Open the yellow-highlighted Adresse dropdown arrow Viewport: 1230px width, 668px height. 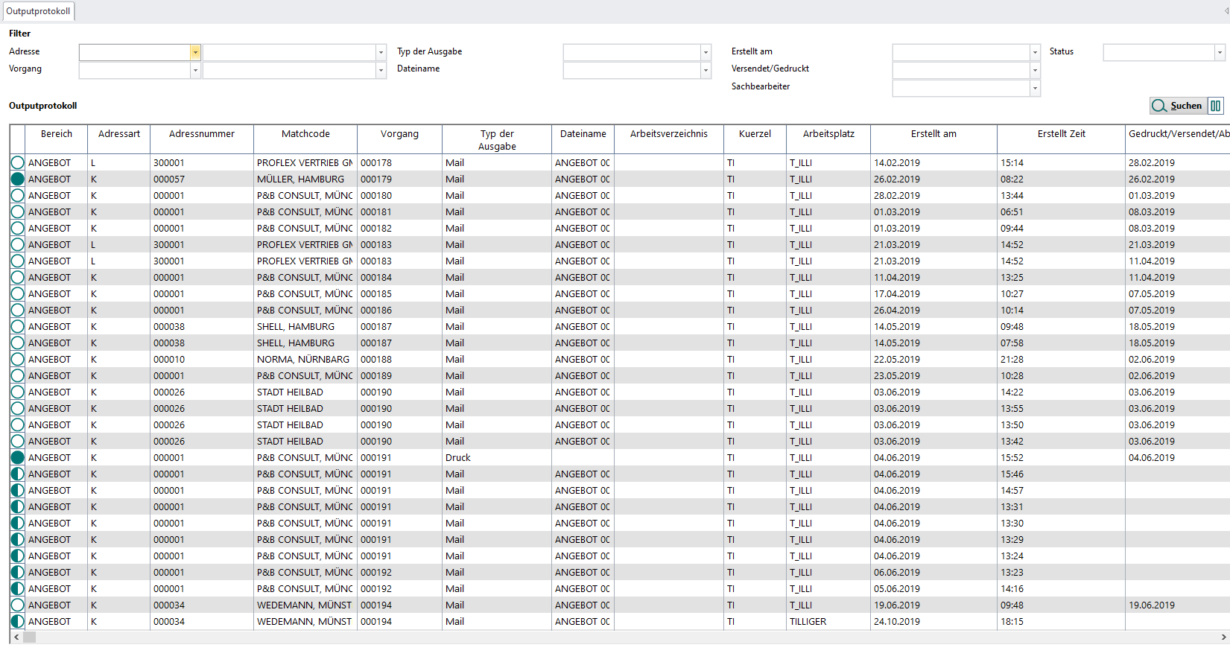(x=195, y=52)
